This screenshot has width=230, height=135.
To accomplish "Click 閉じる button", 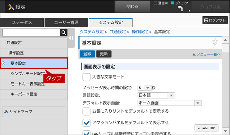I will tap(132, 7).
